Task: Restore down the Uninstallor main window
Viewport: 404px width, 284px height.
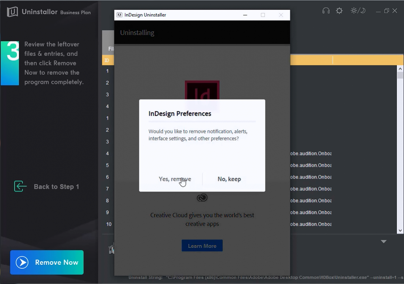Action: pyautogui.click(x=387, y=11)
